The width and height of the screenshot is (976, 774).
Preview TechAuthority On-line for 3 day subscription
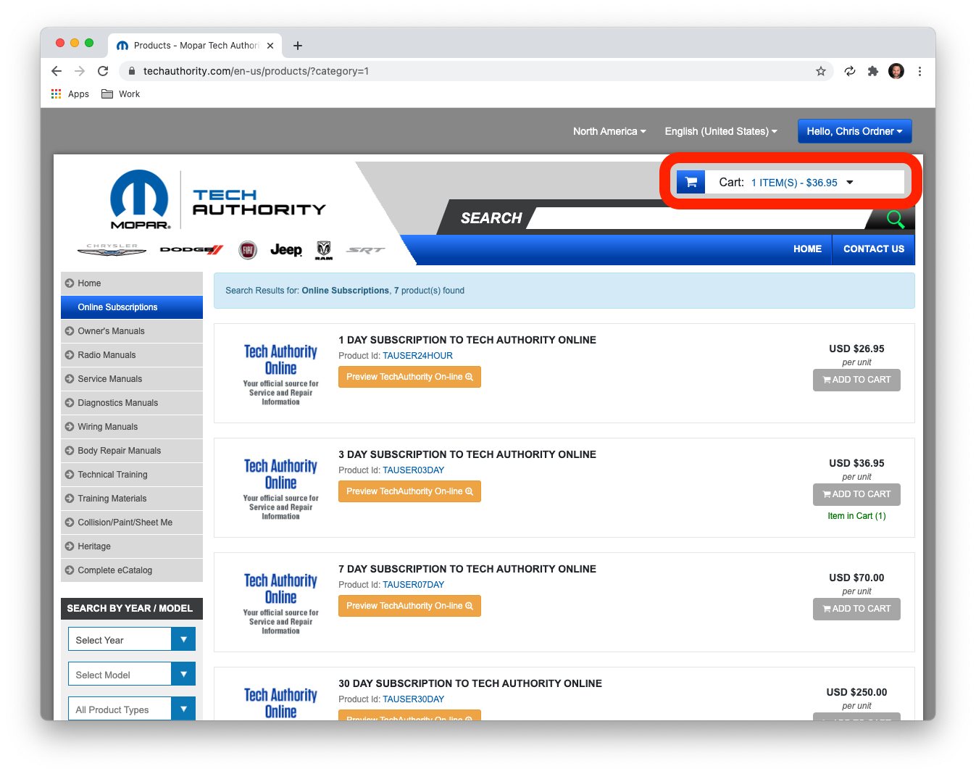pyautogui.click(x=409, y=491)
